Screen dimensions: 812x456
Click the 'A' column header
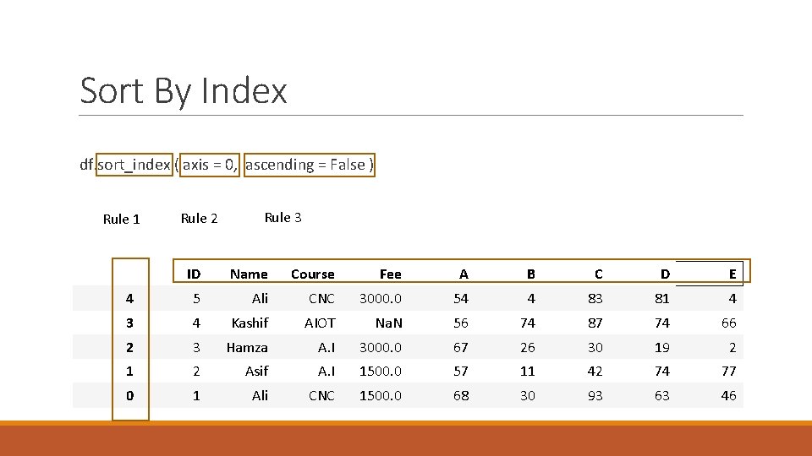pyautogui.click(x=464, y=274)
